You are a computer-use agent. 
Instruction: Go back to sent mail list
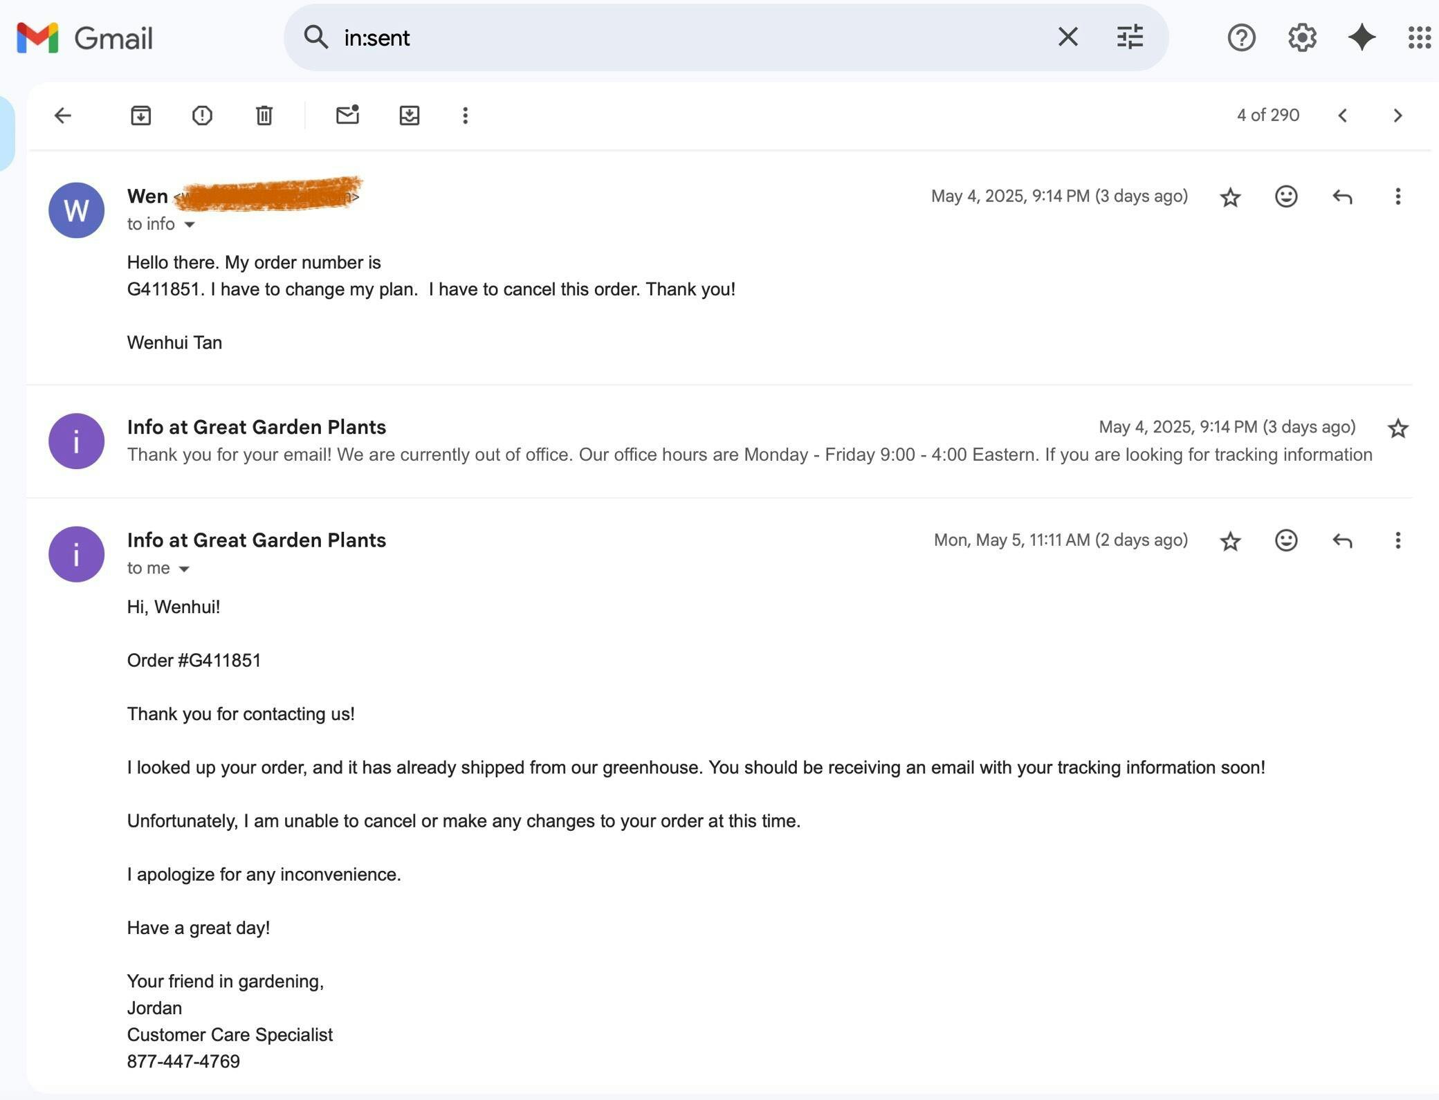(63, 116)
